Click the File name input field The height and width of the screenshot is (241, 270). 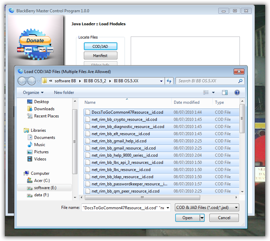(x=123, y=208)
